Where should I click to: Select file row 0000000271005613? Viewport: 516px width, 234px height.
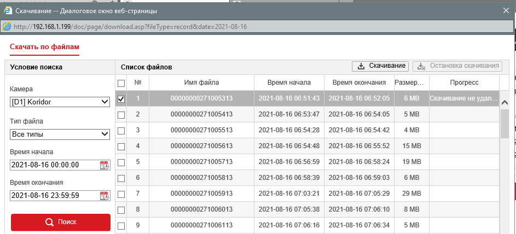point(201,146)
